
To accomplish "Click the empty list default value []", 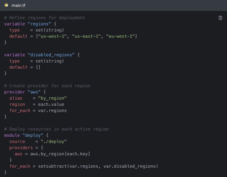I will tap(38, 67).
